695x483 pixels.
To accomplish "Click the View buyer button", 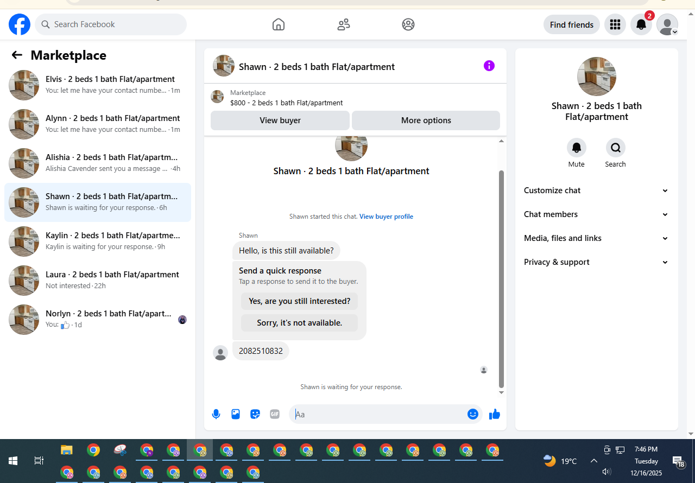I will tap(280, 120).
